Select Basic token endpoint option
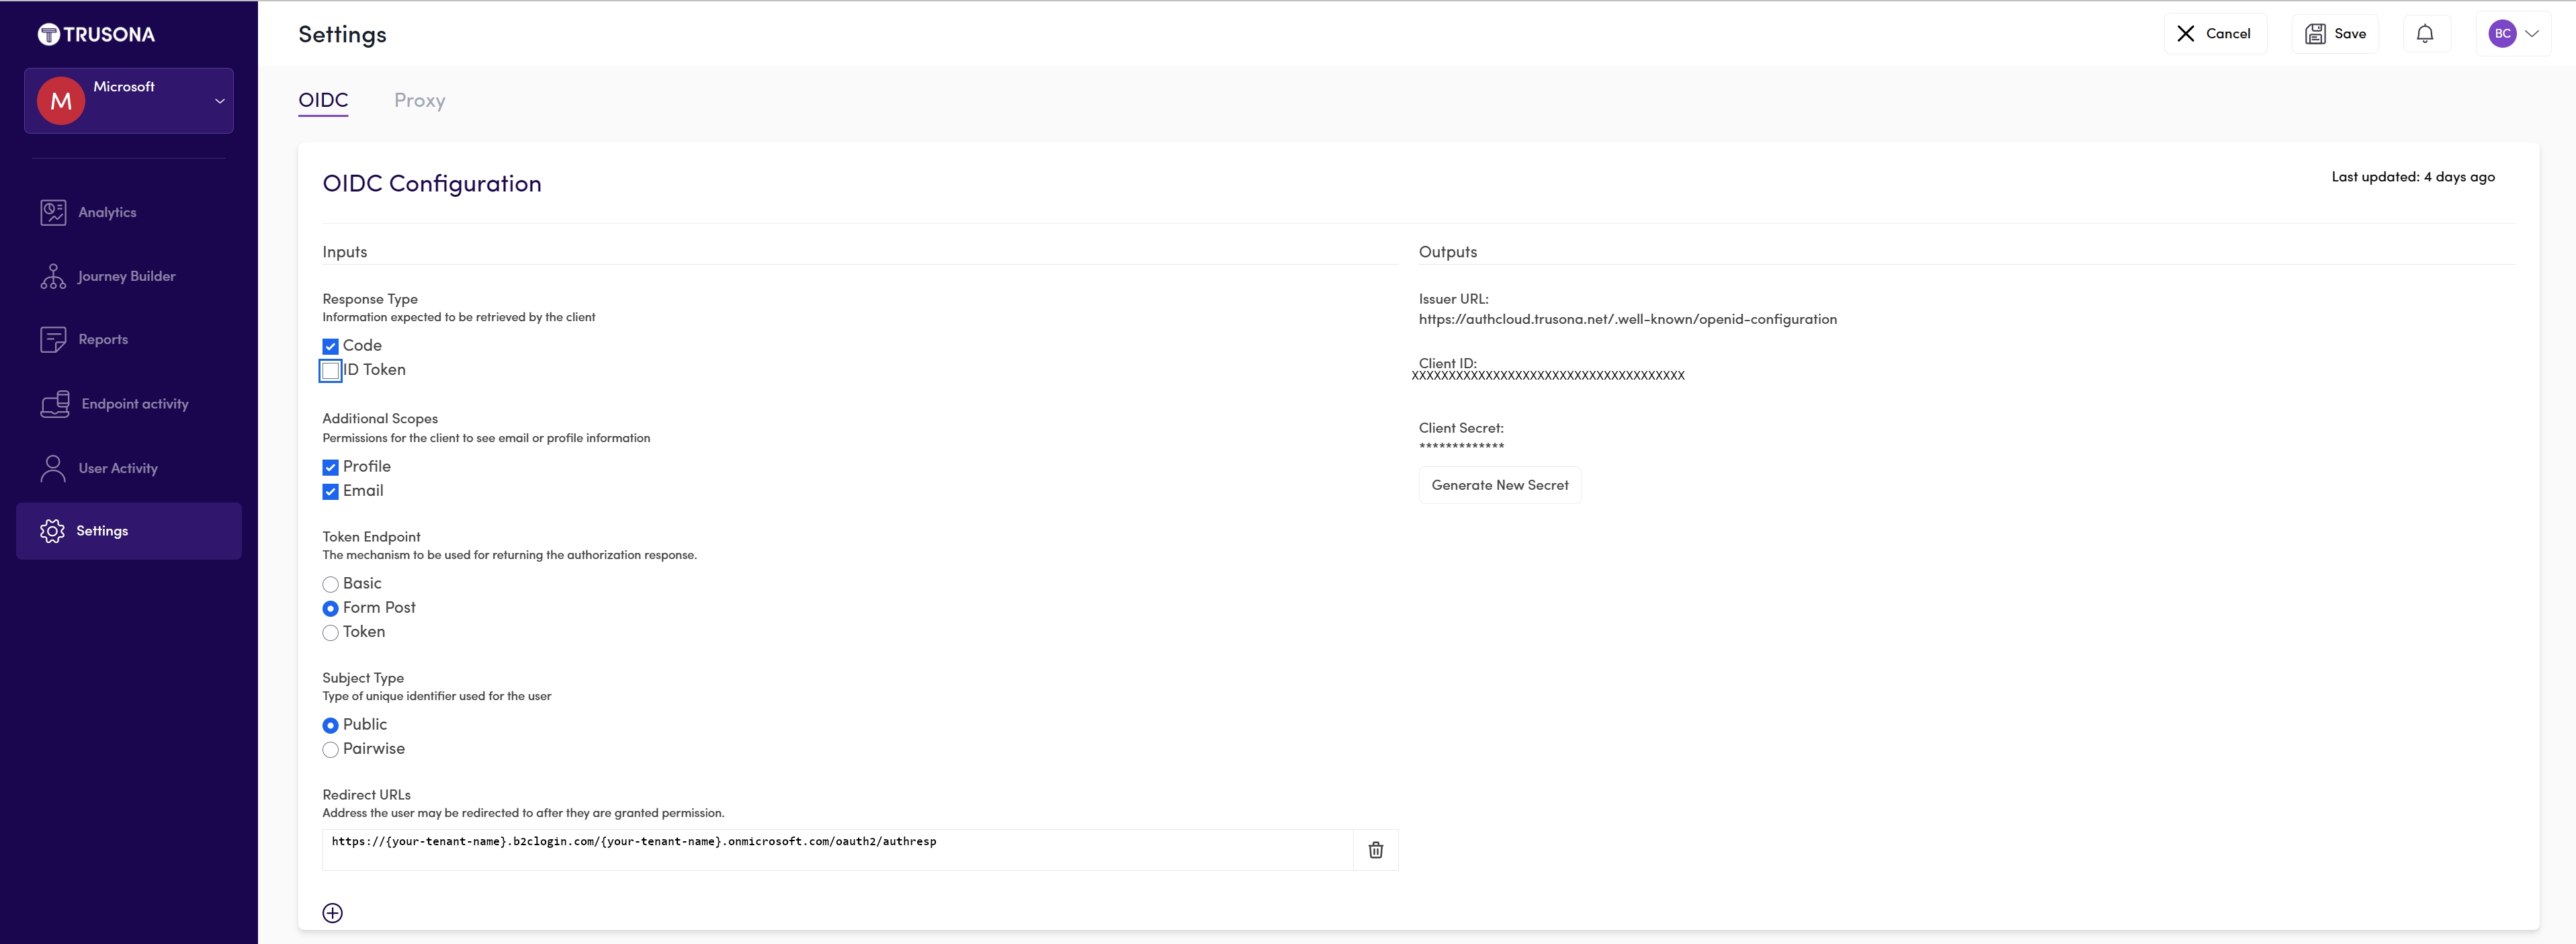 330,584
